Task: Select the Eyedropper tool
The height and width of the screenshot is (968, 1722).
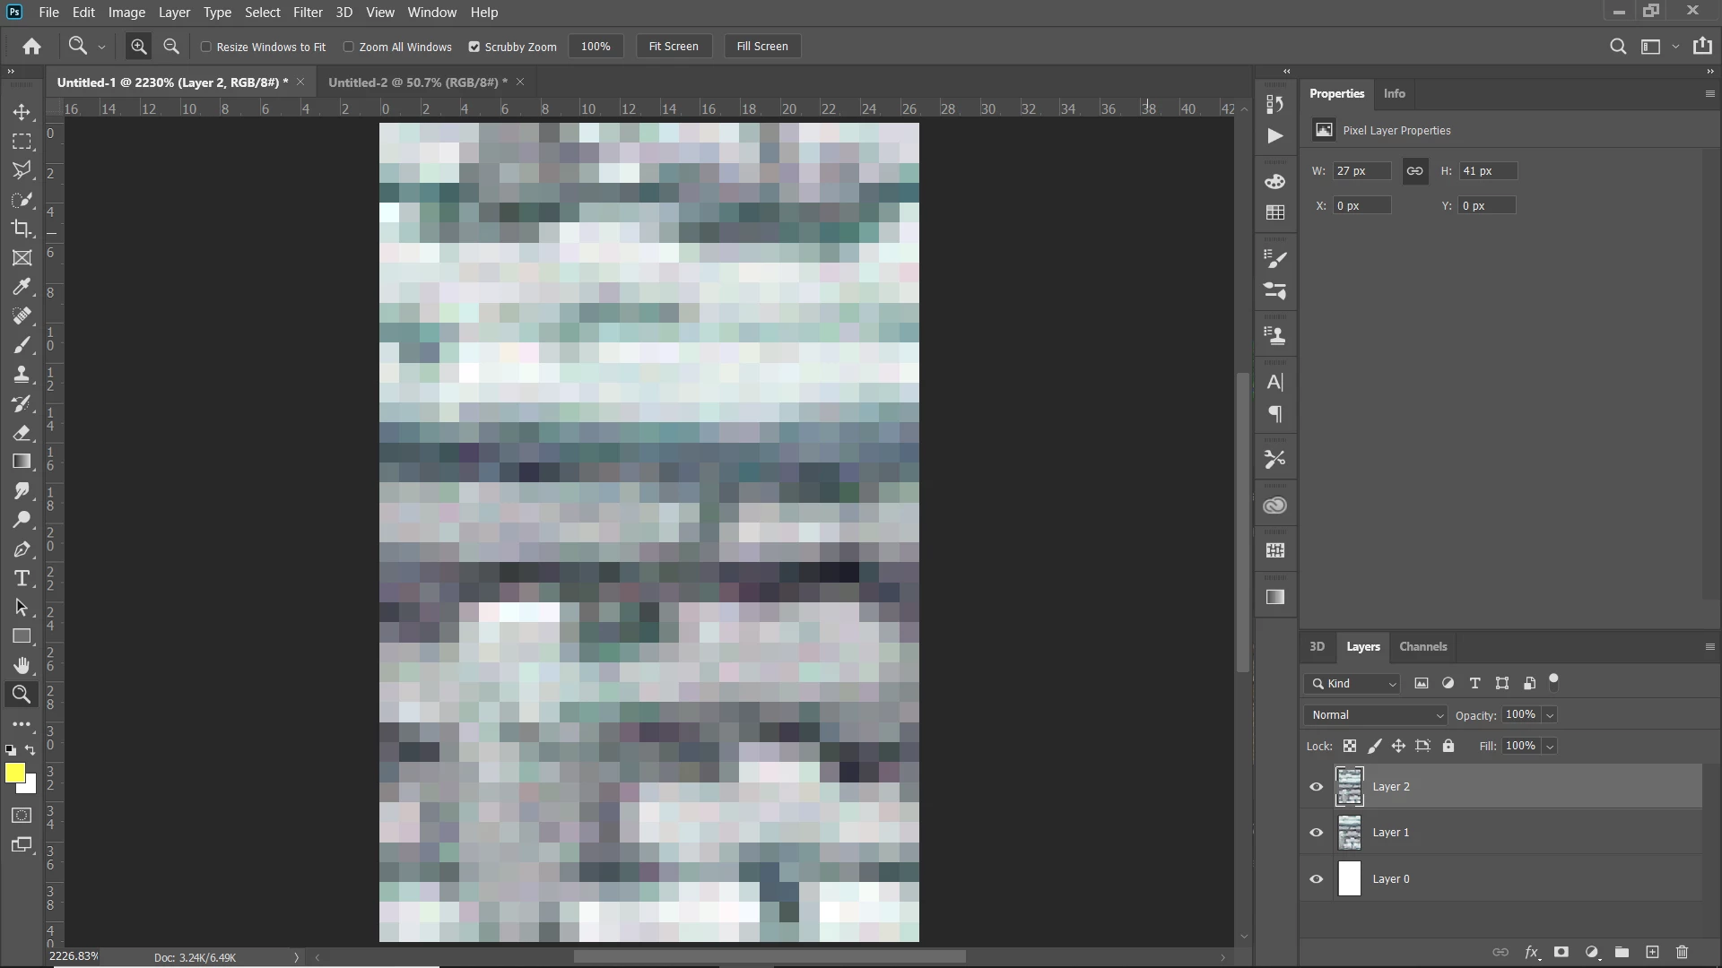Action: coord(22,287)
